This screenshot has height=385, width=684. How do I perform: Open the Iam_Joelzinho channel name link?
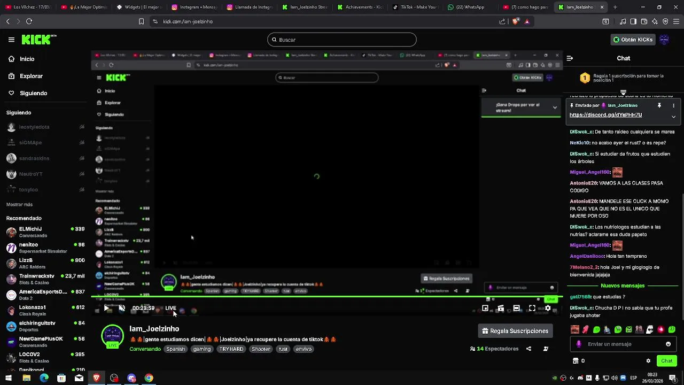pos(154,329)
